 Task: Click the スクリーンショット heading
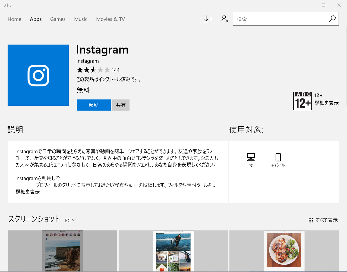[34, 219]
